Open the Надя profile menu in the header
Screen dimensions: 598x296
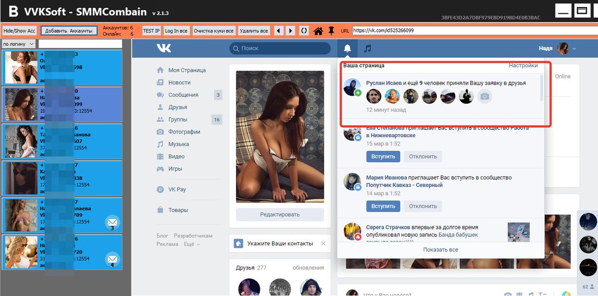(x=558, y=48)
